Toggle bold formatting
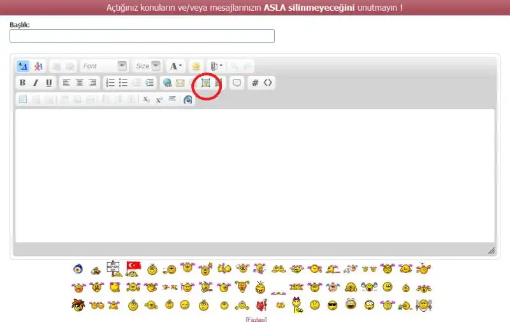 [22, 83]
